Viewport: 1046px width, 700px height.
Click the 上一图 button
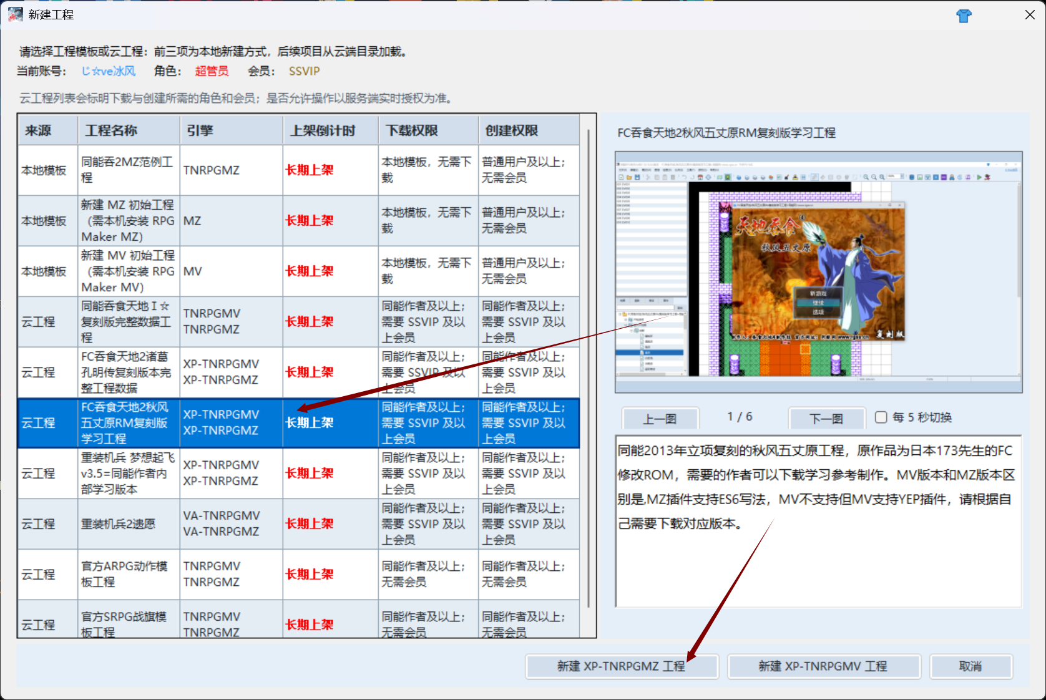click(x=660, y=419)
